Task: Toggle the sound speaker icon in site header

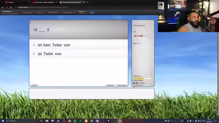Action: [x=92, y=13]
